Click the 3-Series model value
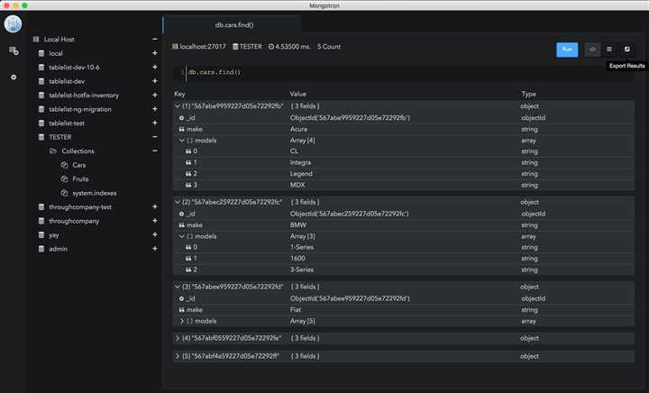Screen dimensions: 649x393 [x=302, y=270]
